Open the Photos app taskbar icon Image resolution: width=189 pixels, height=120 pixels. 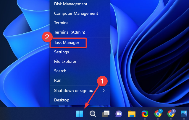[x=184, y=114]
